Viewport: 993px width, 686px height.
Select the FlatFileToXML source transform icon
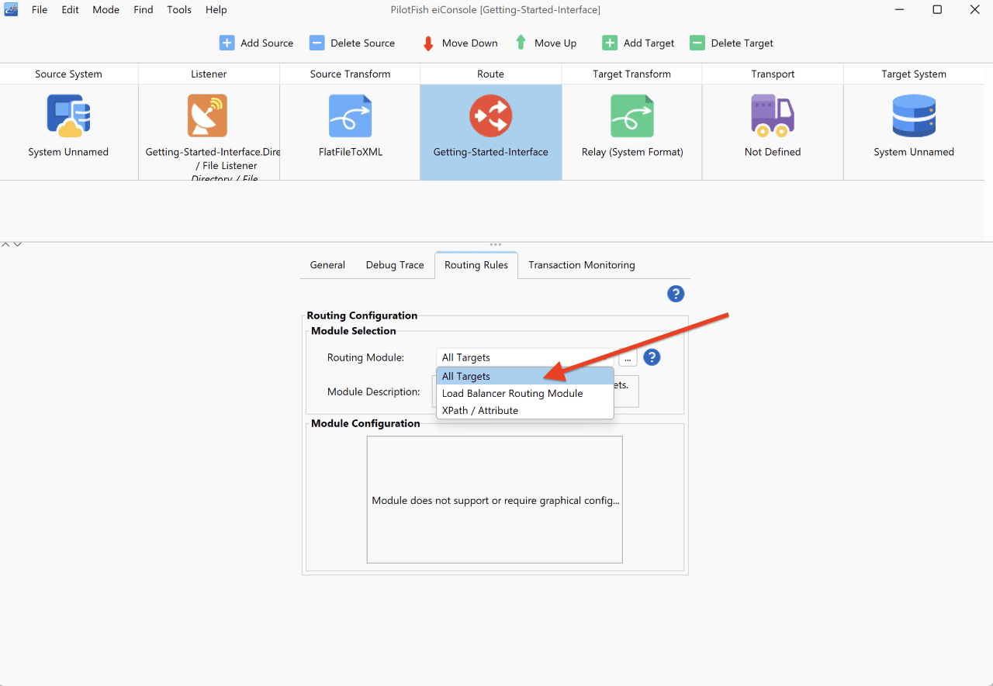[x=350, y=115]
